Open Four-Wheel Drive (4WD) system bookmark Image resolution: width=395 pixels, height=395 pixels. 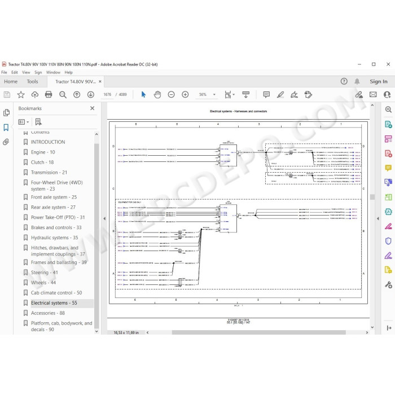(56, 186)
